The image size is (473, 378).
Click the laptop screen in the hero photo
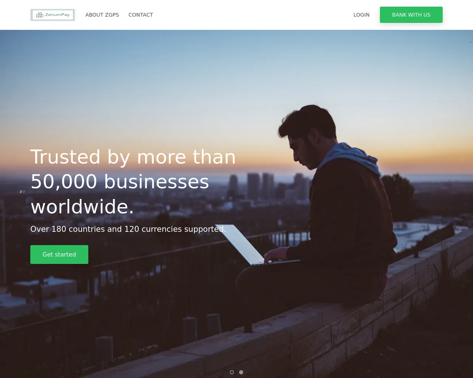(241, 244)
